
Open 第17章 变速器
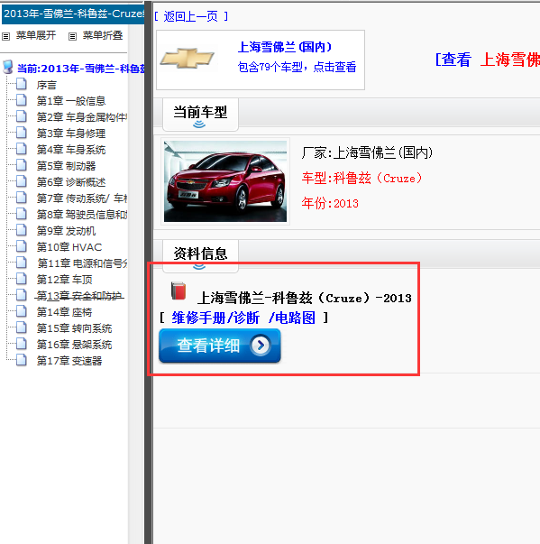(x=69, y=361)
